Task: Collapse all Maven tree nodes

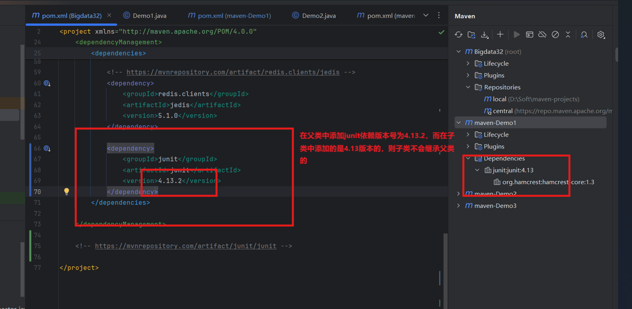Action: tap(568, 35)
